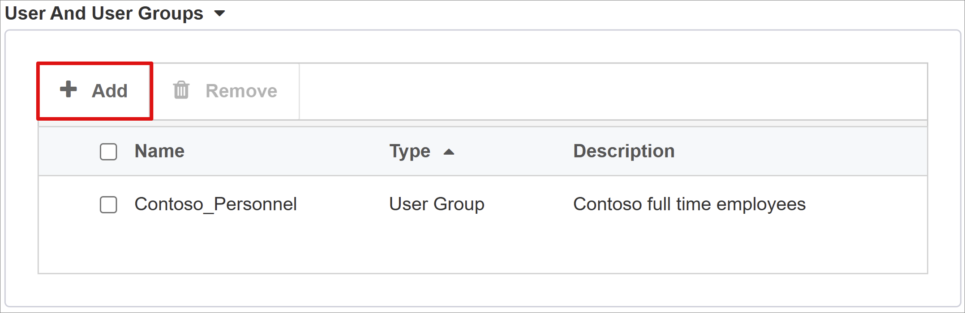Select the Contoso_Personnel user group row
This screenshot has width=965, height=313.
tap(216, 204)
